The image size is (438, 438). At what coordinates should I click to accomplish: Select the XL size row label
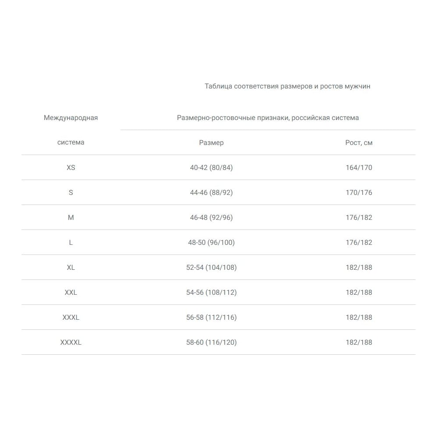coord(71,268)
